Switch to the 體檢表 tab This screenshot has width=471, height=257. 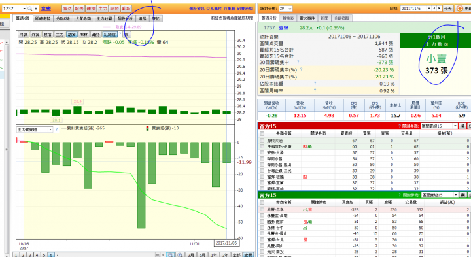(288, 18)
